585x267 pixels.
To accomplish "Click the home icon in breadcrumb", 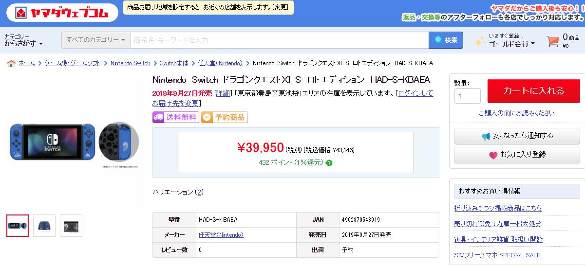I will point(11,63).
